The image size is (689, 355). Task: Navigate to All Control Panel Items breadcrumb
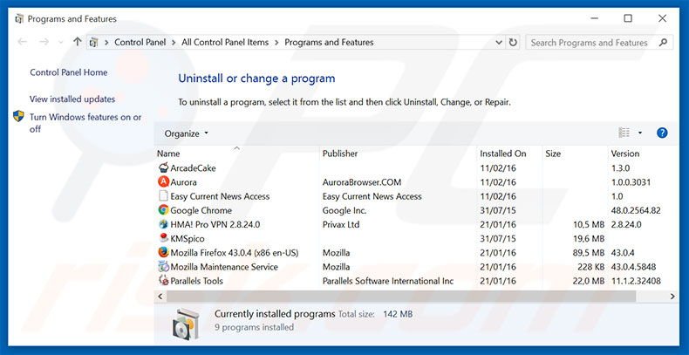[x=225, y=43]
